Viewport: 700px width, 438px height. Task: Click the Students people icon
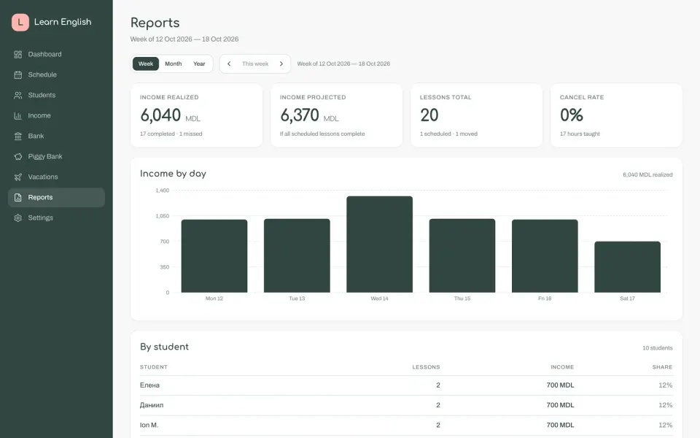point(17,95)
